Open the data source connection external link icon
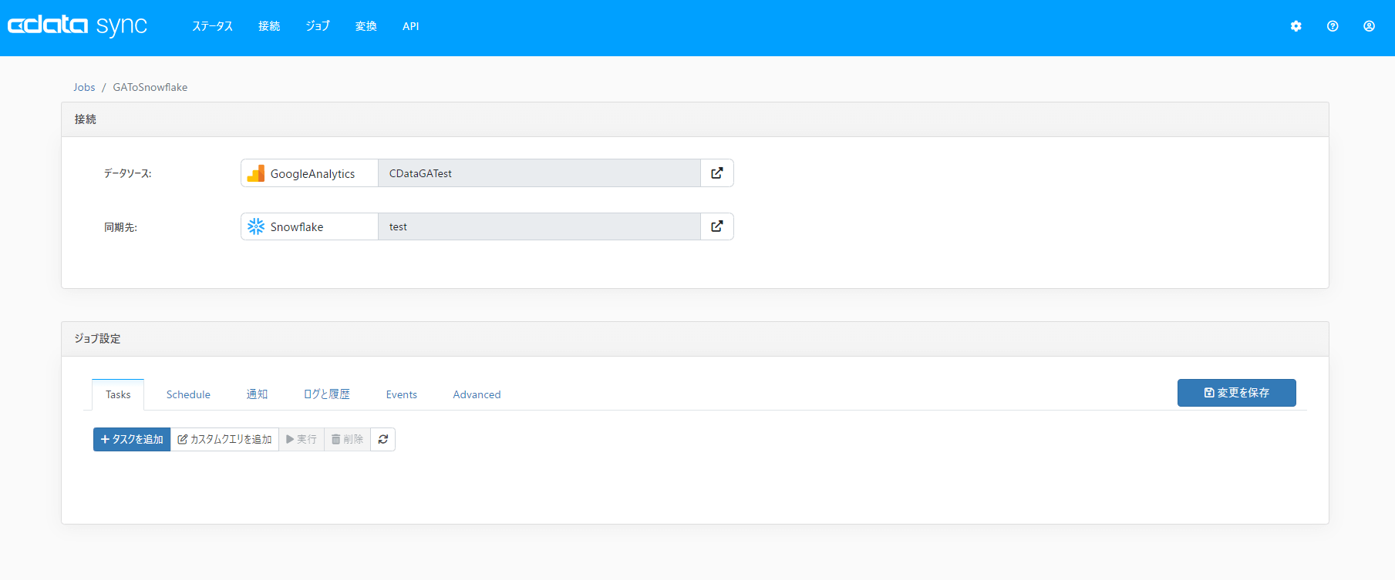This screenshot has width=1395, height=580. point(717,173)
